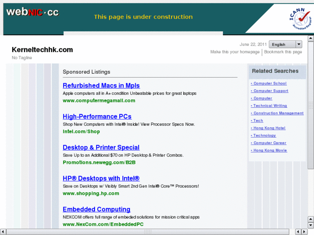Open the English language dropdown
This screenshot has width=314, height=235.
point(285,44)
